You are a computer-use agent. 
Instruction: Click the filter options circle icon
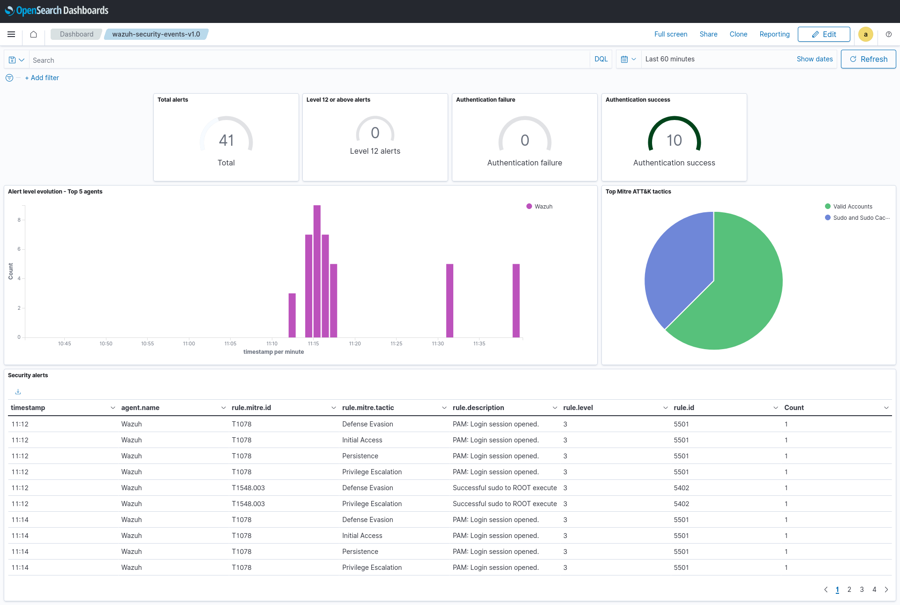pyautogui.click(x=9, y=78)
